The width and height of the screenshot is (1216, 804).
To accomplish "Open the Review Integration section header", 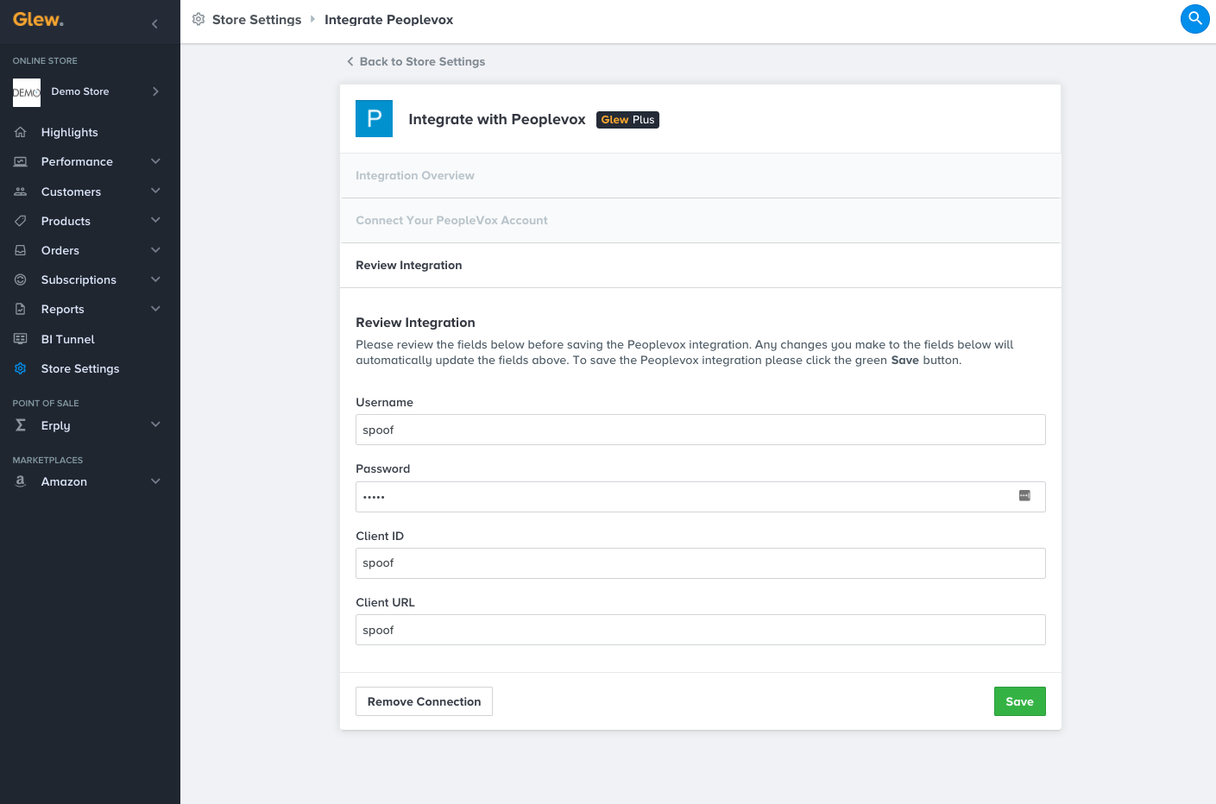I will point(700,266).
